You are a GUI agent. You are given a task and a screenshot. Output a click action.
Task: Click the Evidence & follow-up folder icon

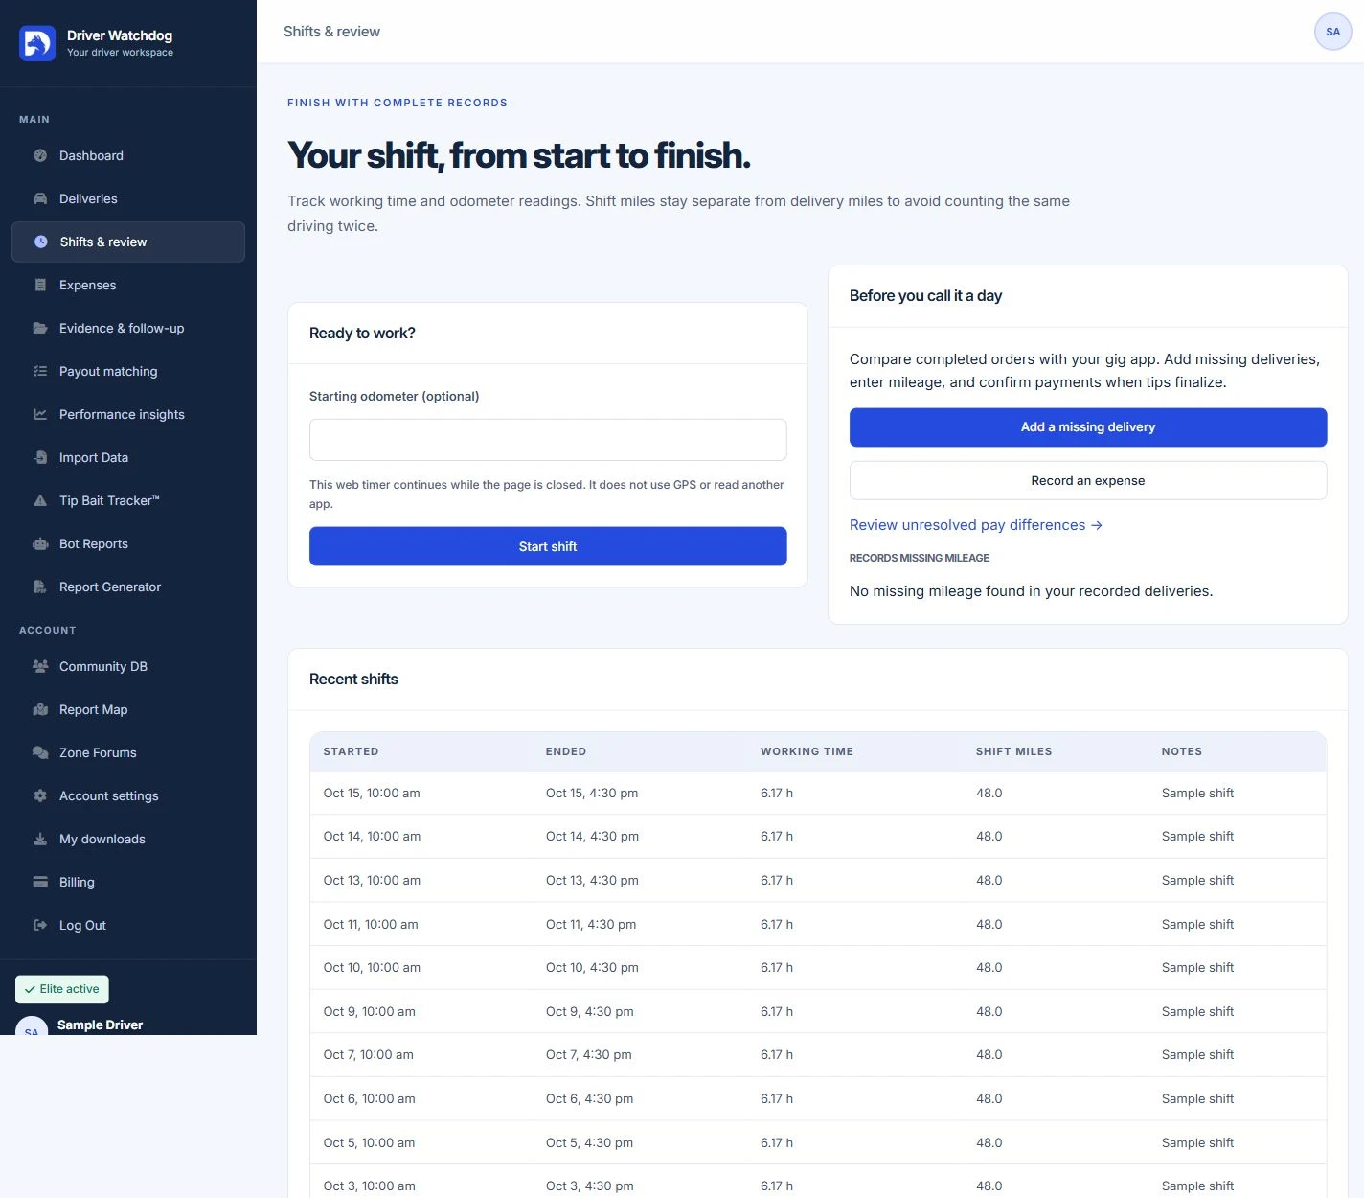(40, 328)
